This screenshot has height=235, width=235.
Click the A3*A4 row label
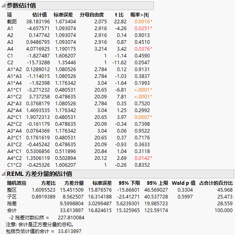tap(14, 131)
